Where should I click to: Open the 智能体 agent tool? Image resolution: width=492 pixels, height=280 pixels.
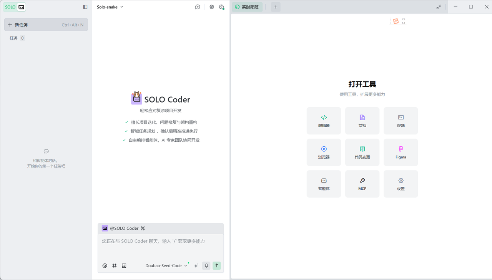click(x=324, y=184)
